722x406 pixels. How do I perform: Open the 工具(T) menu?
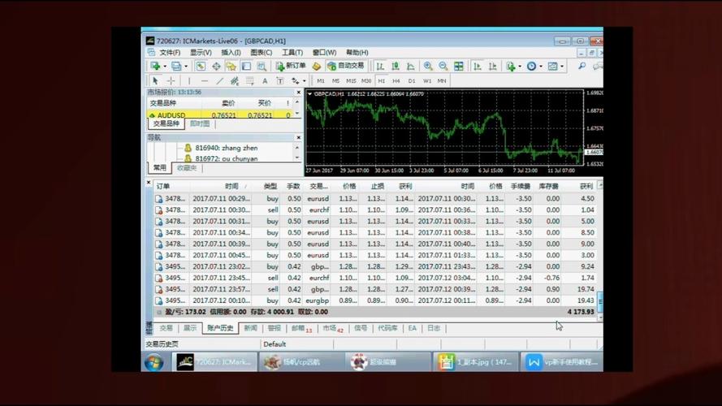[292, 53]
